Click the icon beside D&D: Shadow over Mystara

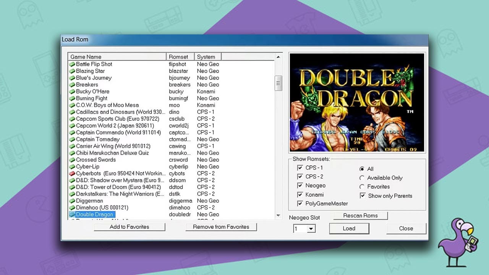(72, 180)
